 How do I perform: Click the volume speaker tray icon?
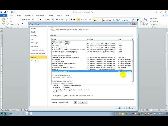pyautogui.click(x=155, y=114)
